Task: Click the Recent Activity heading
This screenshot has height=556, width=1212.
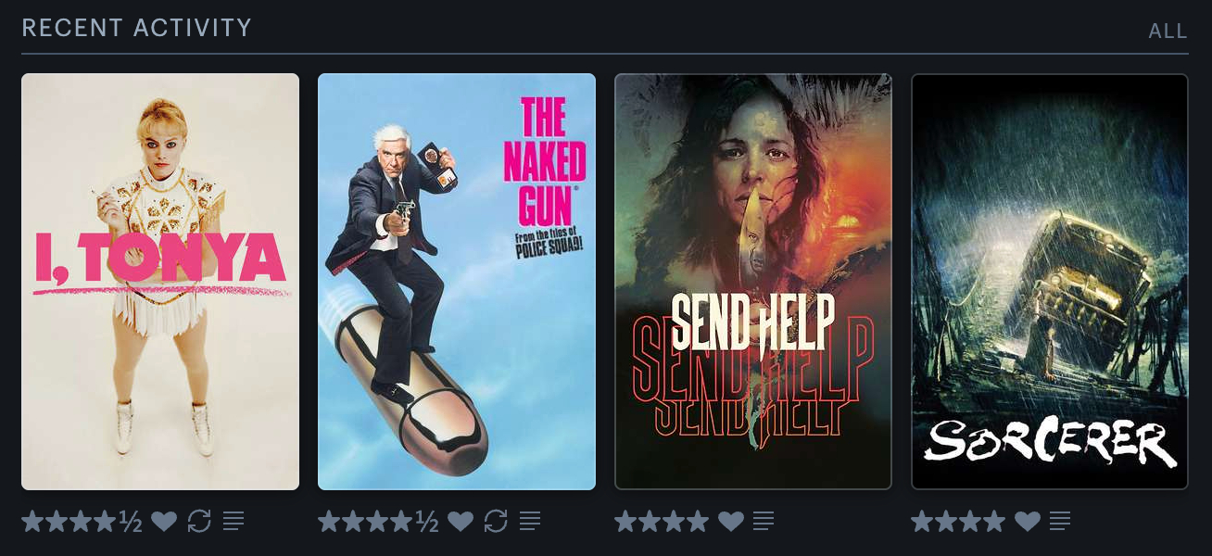Action: (136, 28)
